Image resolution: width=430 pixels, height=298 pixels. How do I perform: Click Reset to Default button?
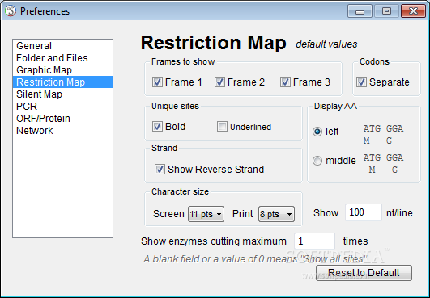click(x=364, y=273)
